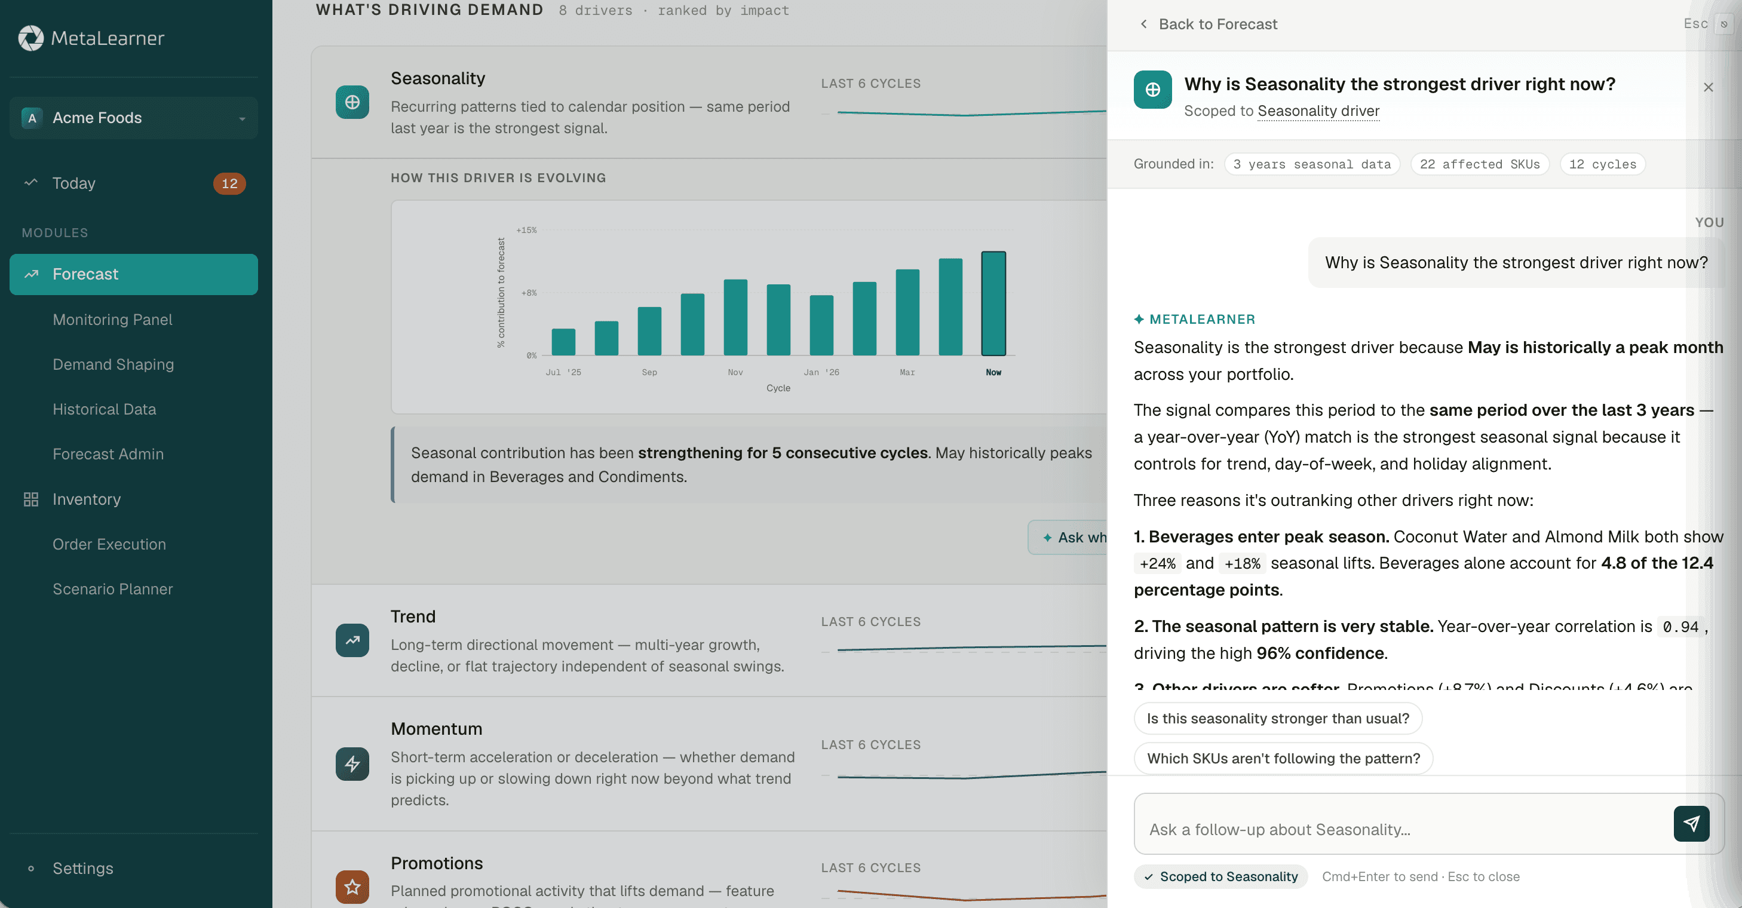Open the Today view

click(133, 183)
